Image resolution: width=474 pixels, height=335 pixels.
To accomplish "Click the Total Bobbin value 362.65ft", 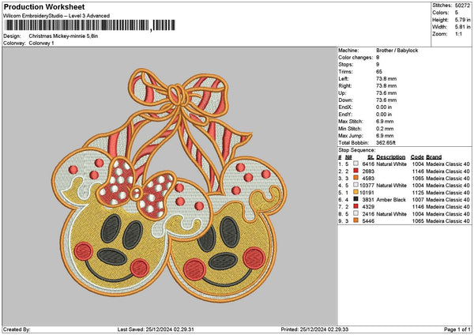I will click(386, 143).
